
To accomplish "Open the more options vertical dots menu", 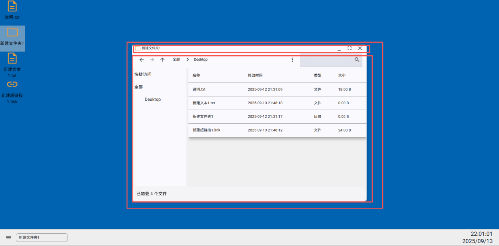I will [x=292, y=60].
